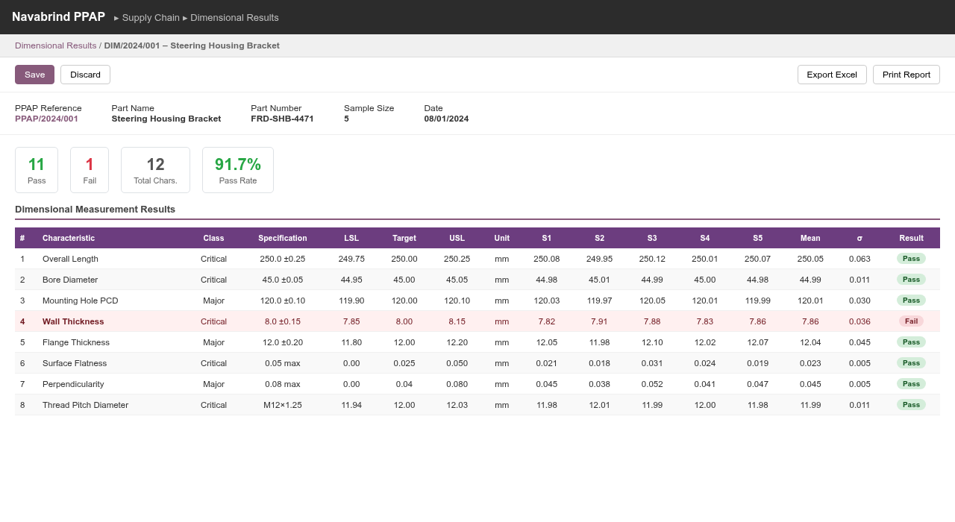
Task: Open PPAP/2024/001 reference link
Action: pyautogui.click(x=46, y=119)
